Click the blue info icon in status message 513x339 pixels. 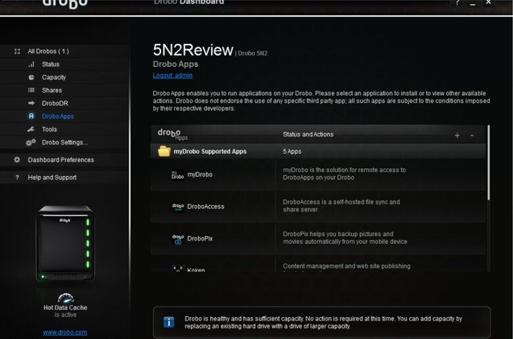[x=169, y=323]
